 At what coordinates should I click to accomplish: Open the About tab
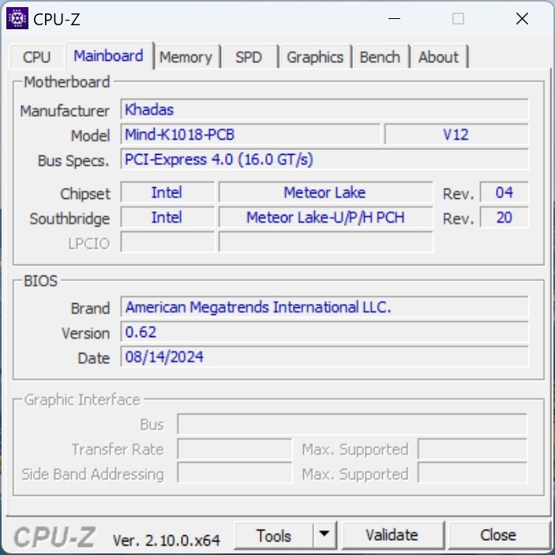tap(438, 57)
